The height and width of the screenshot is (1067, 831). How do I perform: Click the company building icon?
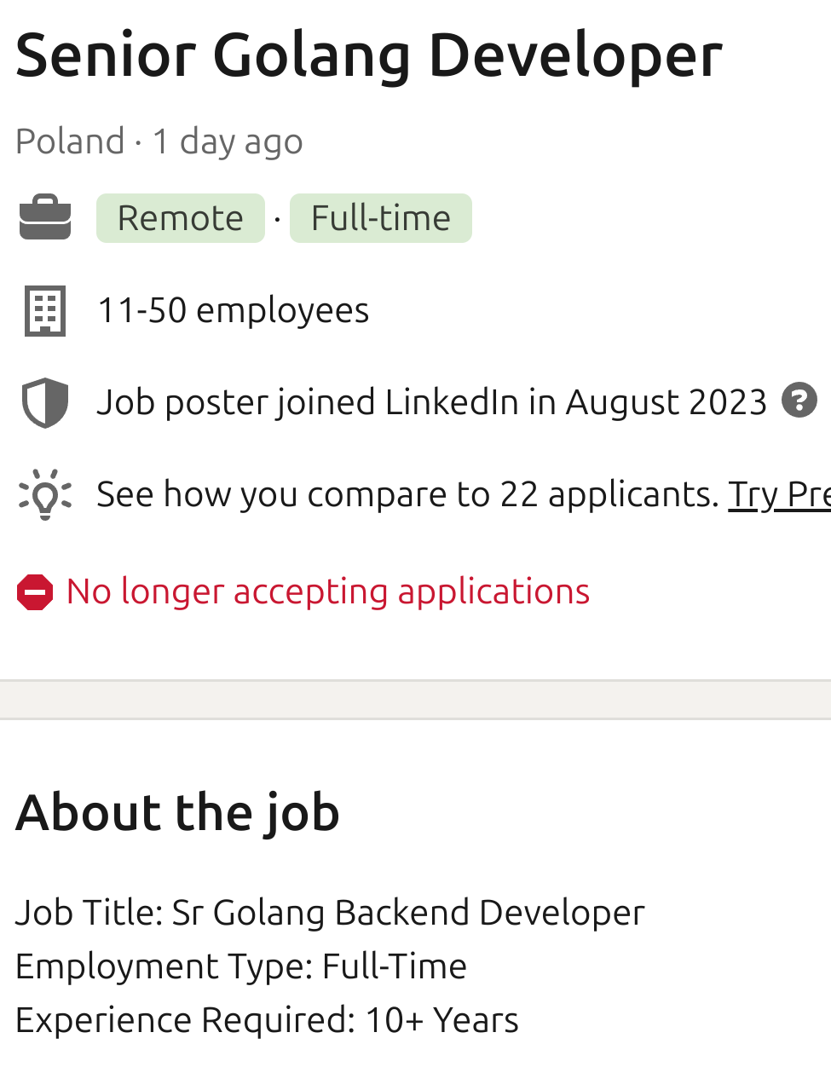tap(45, 310)
